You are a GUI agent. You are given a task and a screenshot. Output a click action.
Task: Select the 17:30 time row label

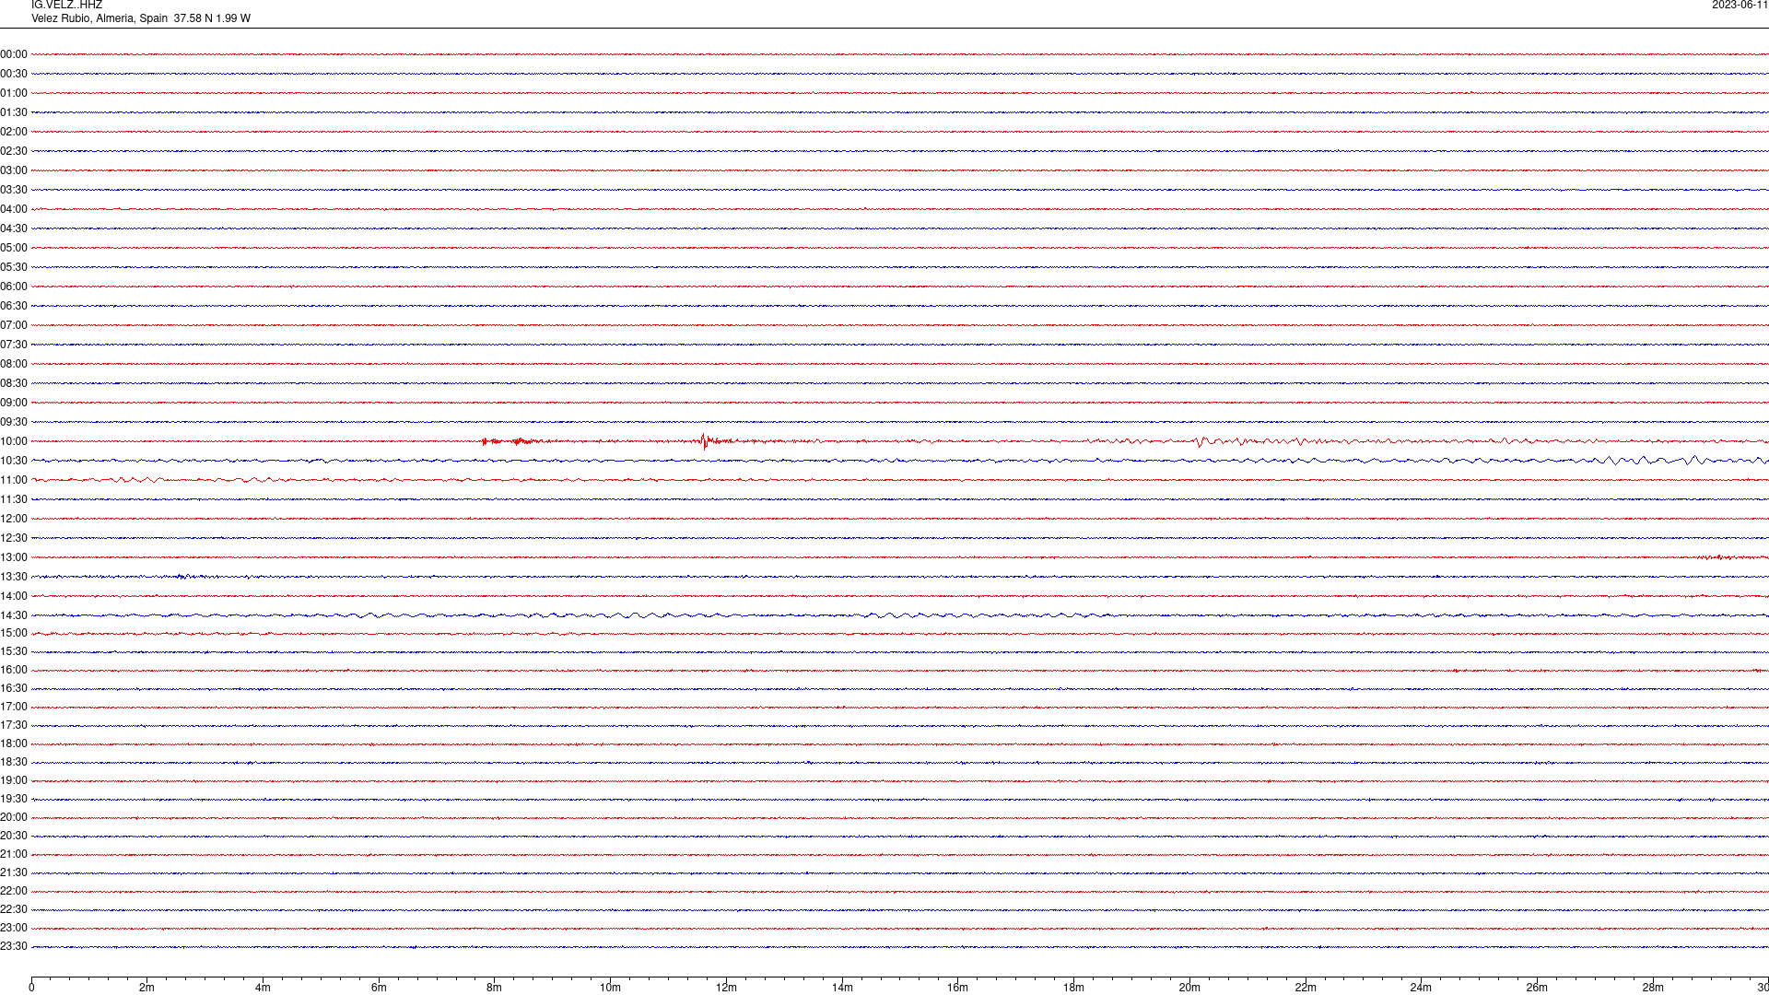(14, 725)
